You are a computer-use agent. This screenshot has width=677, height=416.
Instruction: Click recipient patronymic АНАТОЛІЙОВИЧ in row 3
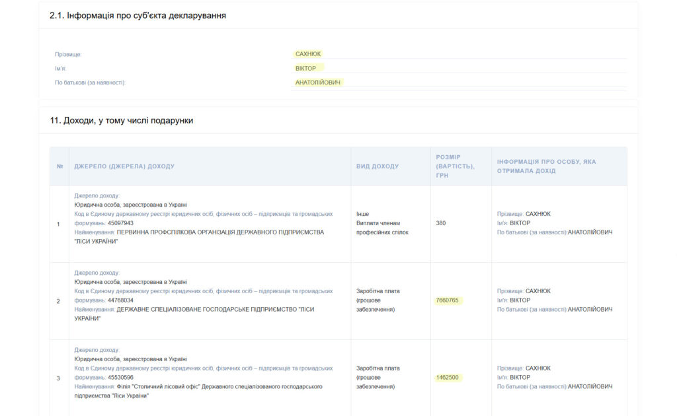tap(590, 387)
